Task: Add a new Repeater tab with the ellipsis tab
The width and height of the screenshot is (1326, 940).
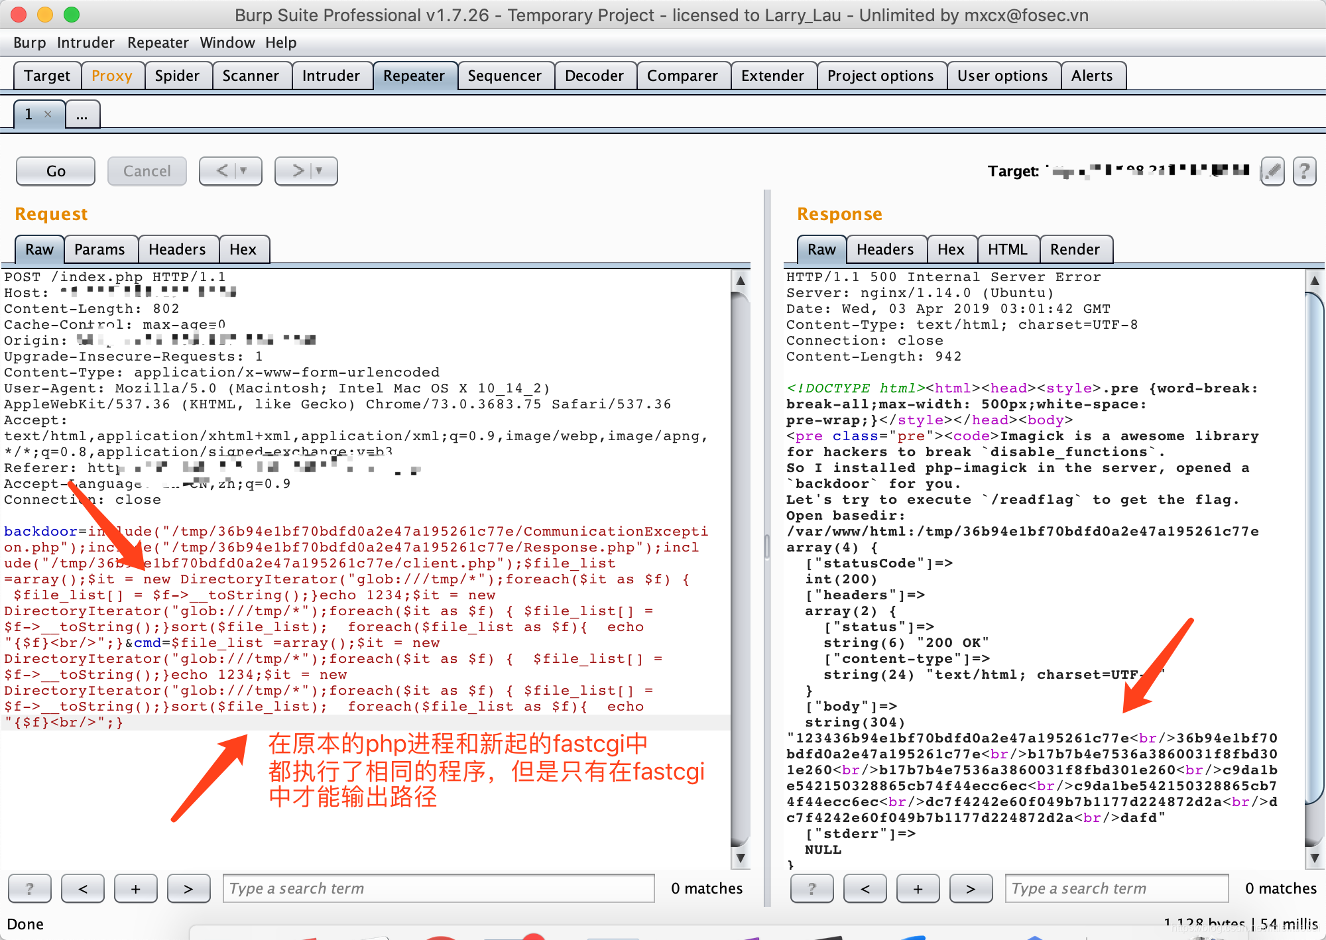Action: pos(82,115)
